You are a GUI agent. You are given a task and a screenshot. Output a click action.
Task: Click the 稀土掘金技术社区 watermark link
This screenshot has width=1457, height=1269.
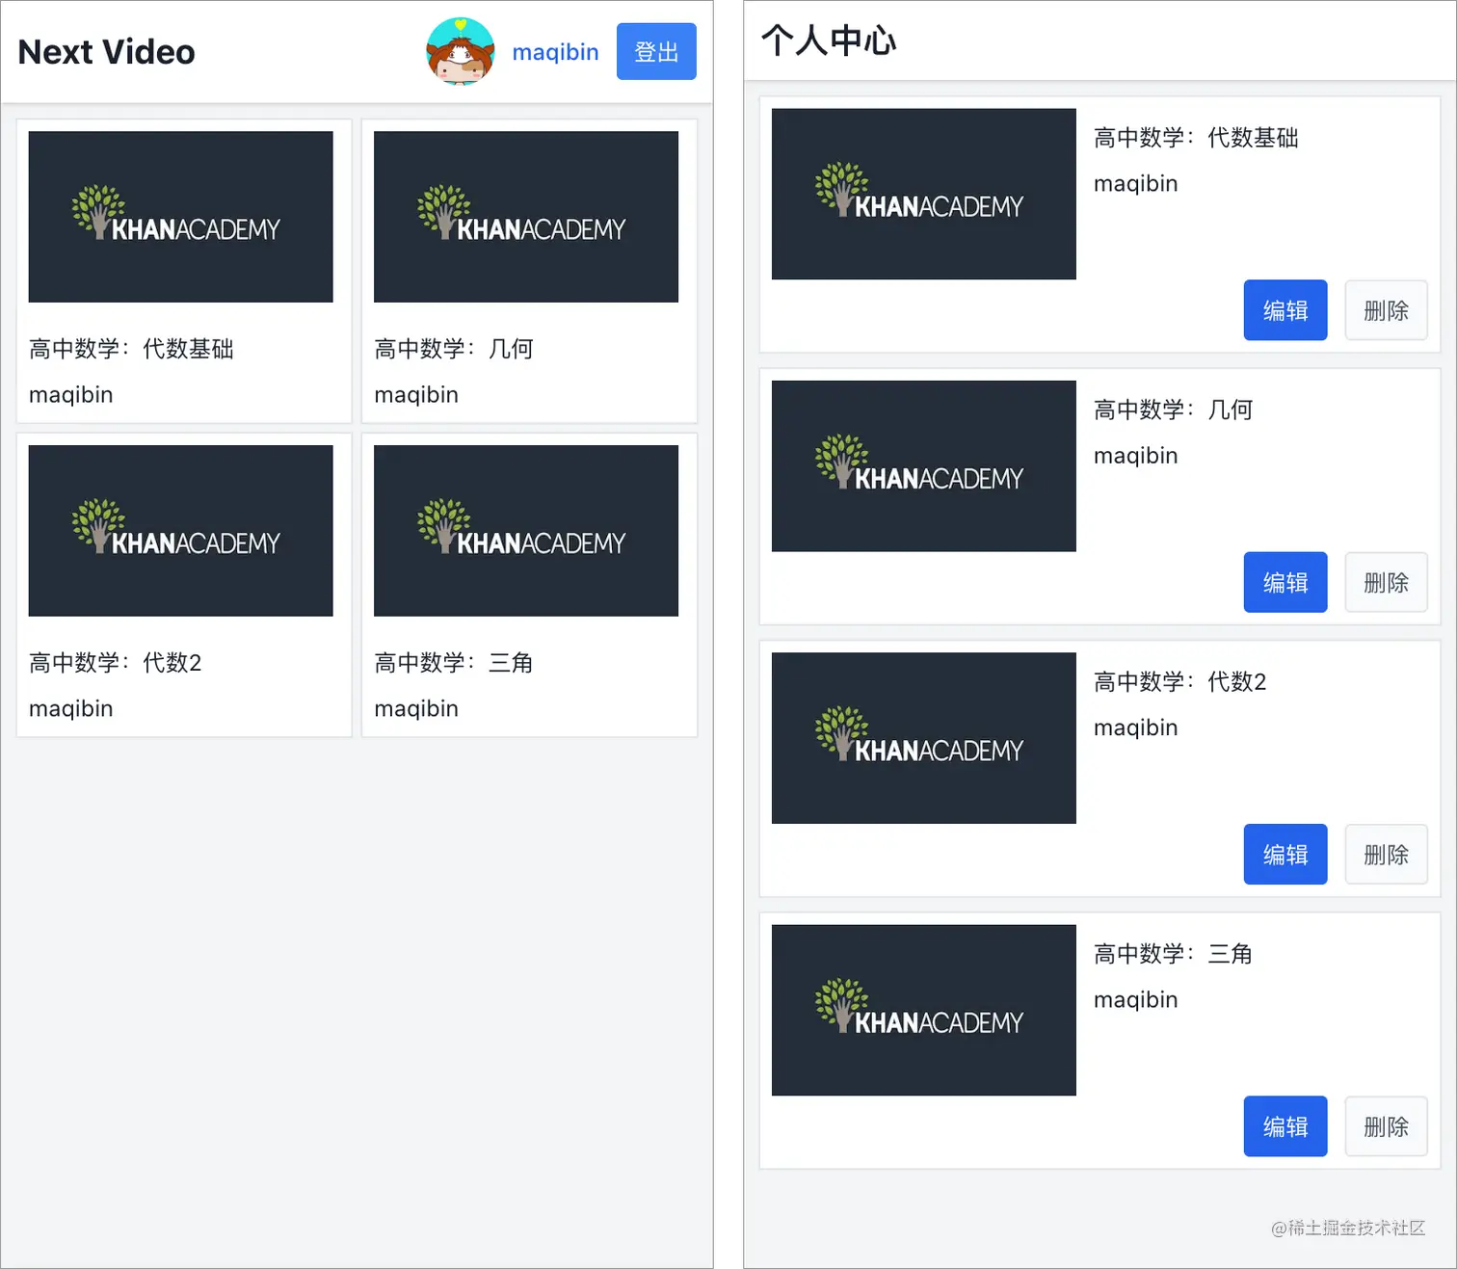click(1349, 1229)
